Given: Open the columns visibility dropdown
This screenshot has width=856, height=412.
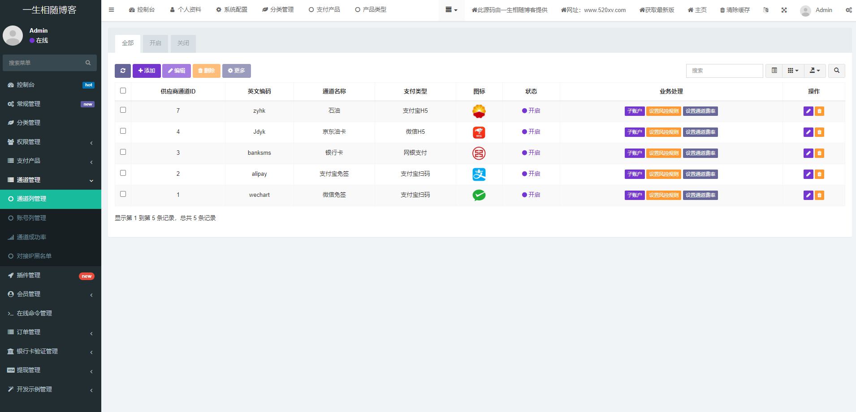Looking at the screenshot, I should pos(792,71).
